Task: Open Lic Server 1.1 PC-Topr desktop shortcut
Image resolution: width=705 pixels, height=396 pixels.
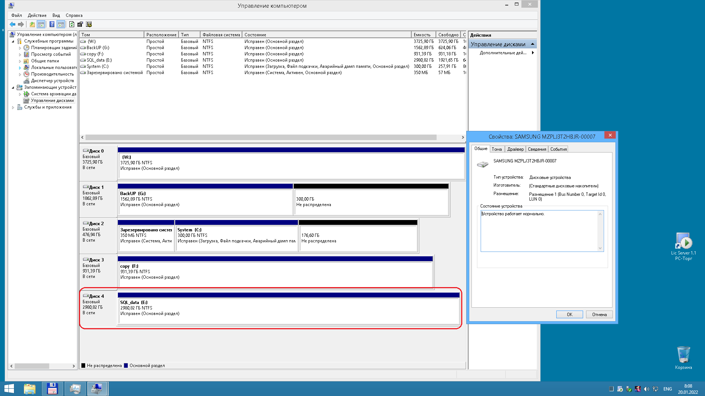Action: coord(683,246)
